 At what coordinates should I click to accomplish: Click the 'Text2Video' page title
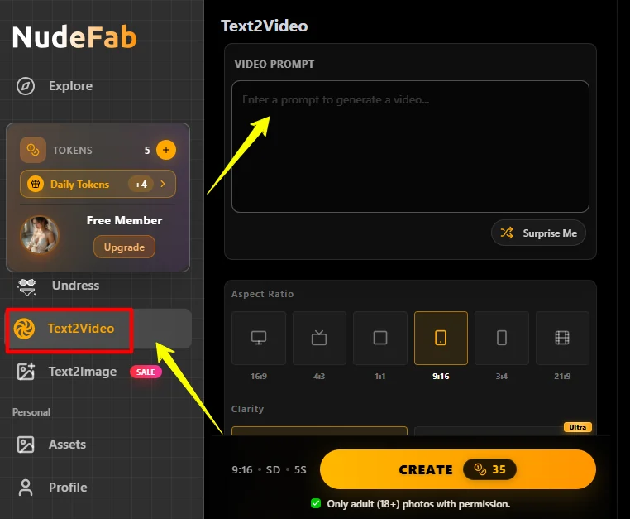(x=265, y=26)
